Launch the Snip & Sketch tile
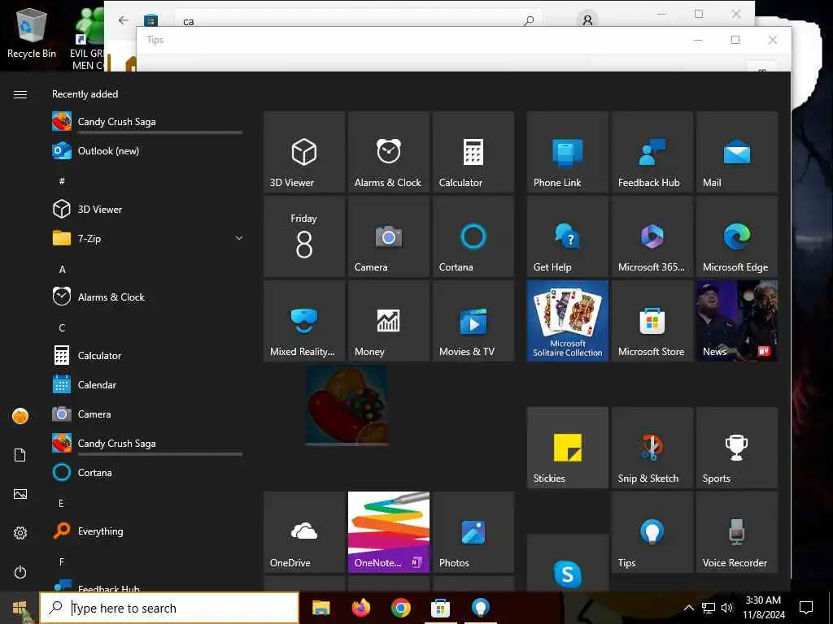Viewport: 833px width, 624px height. tap(652, 448)
